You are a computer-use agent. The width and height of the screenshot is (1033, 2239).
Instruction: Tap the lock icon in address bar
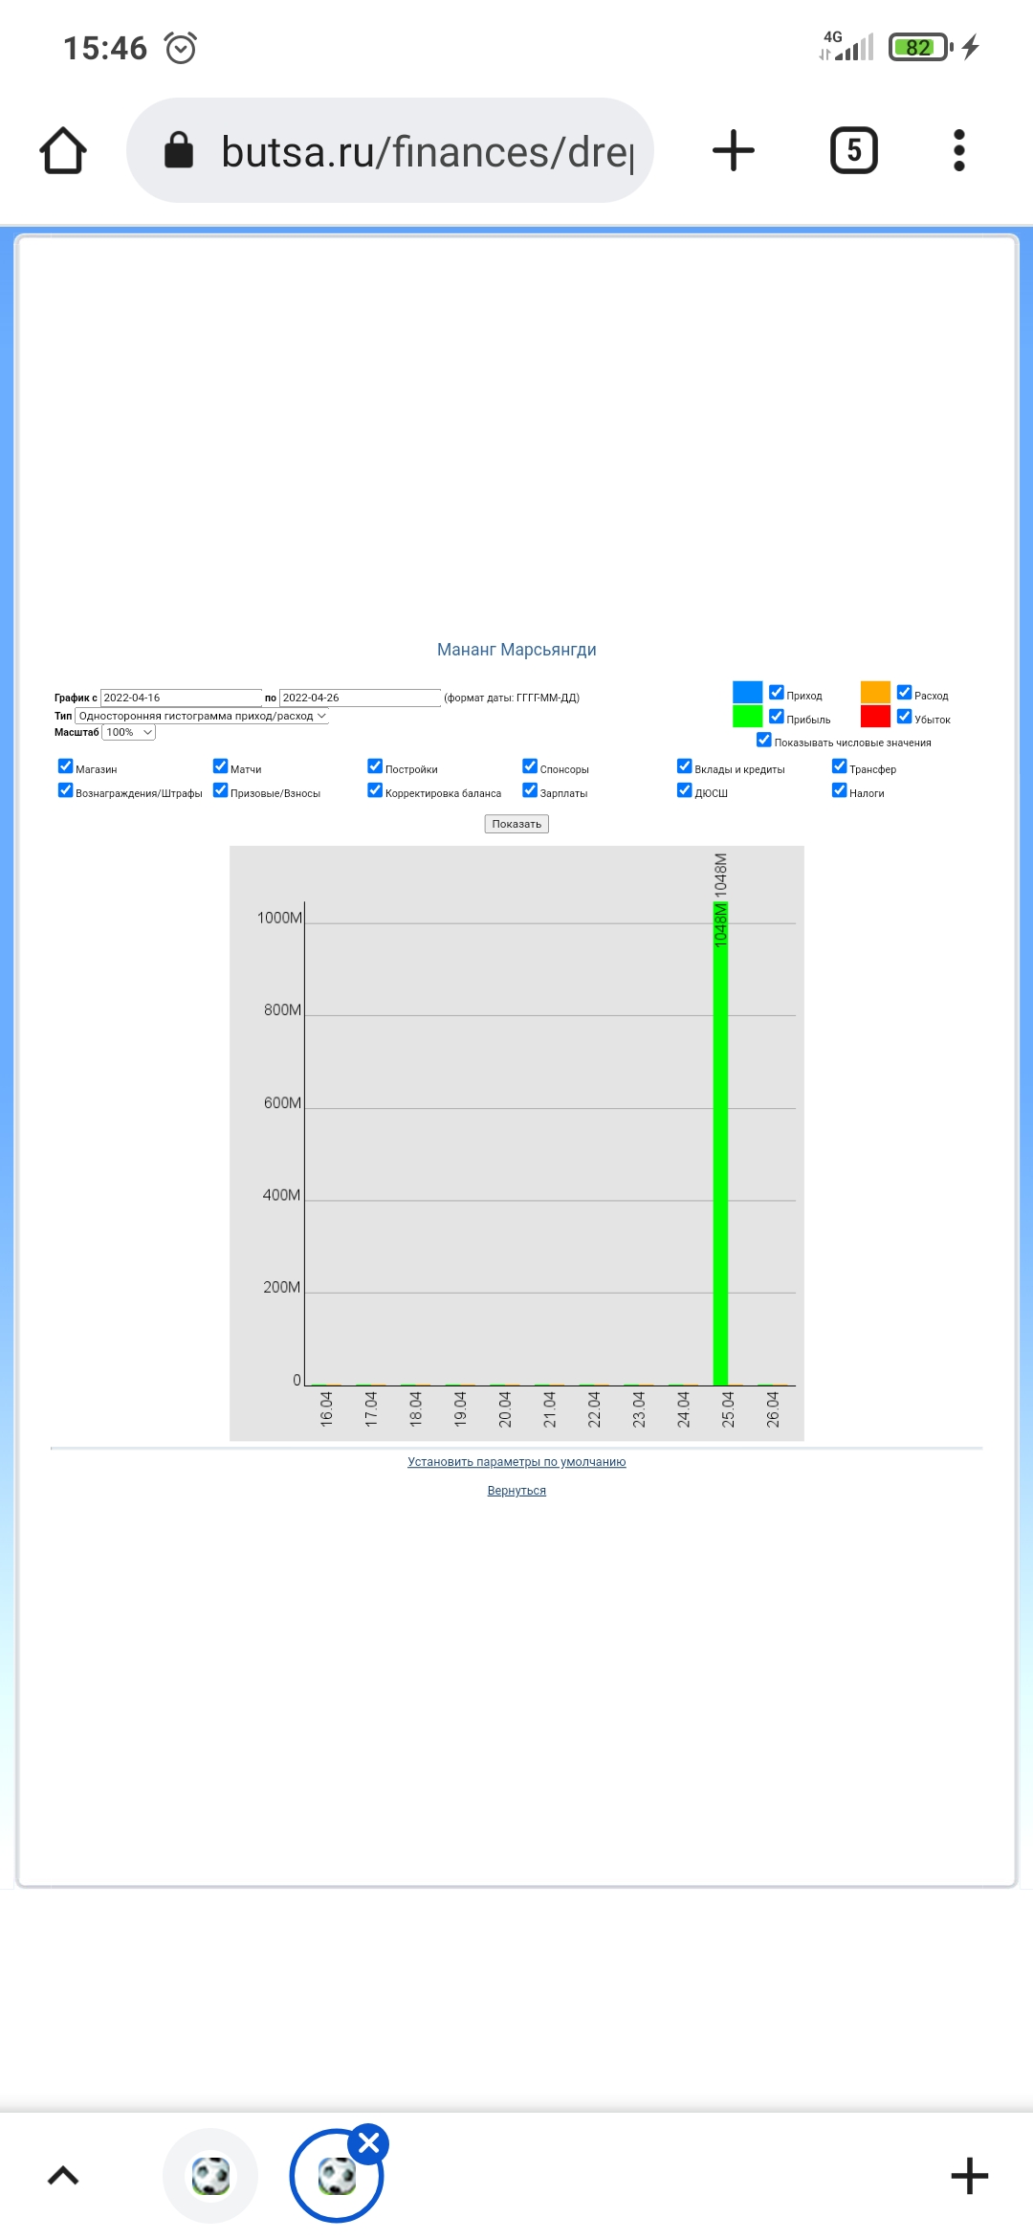coord(179,150)
